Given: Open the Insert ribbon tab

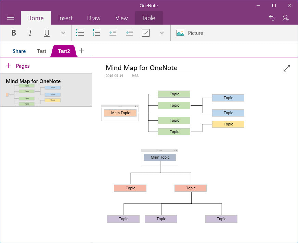Looking at the screenshot, I should (x=65, y=18).
